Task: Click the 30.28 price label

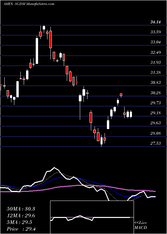Action: point(155,93)
